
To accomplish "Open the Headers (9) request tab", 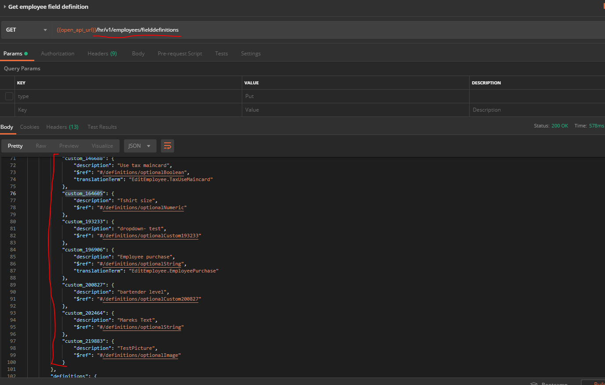I will (102, 53).
